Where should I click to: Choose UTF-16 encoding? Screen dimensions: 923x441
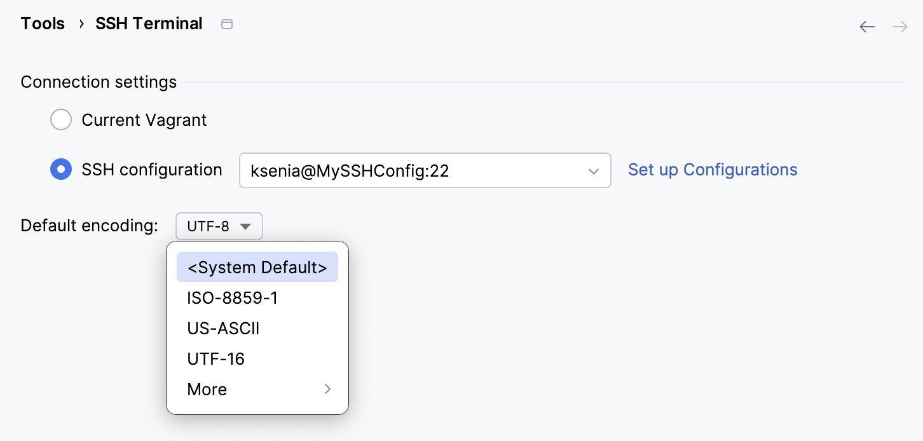tap(215, 358)
